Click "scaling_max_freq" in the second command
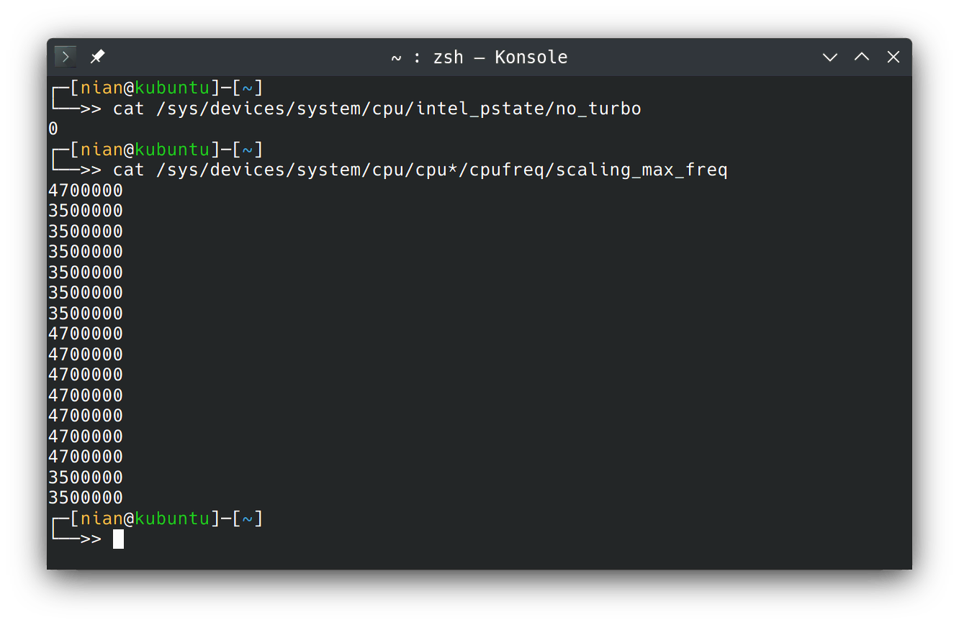Screen dimensions: 959x625 click(x=641, y=170)
